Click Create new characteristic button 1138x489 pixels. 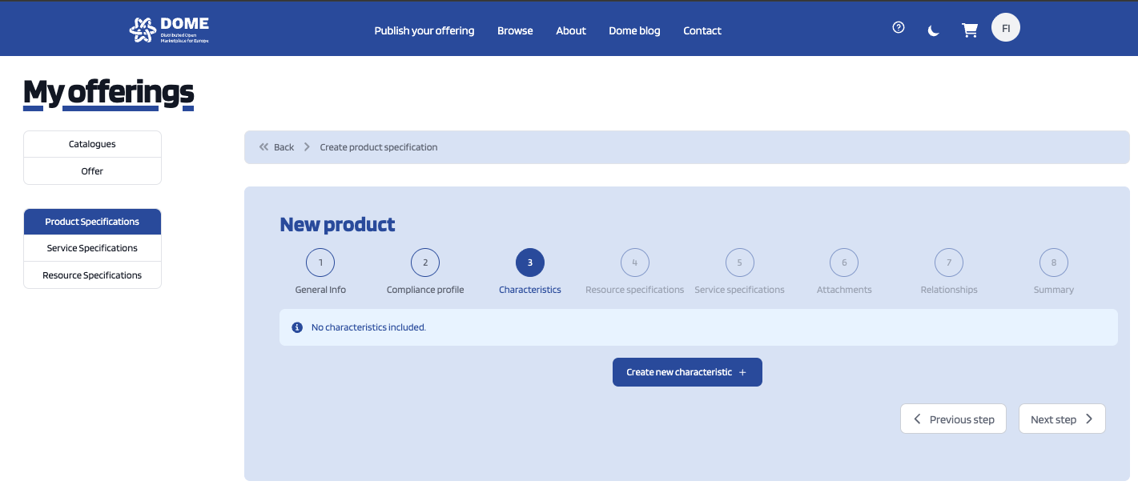pyautogui.click(x=687, y=372)
